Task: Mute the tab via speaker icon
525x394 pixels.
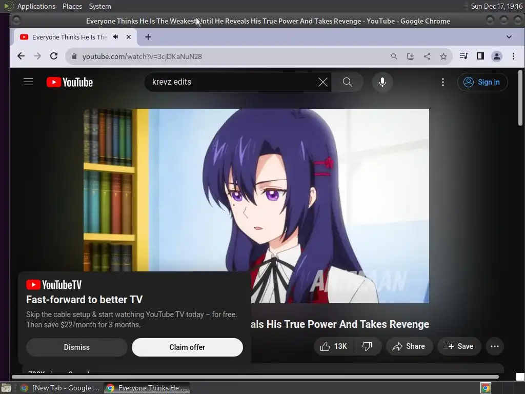Action: (x=115, y=37)
